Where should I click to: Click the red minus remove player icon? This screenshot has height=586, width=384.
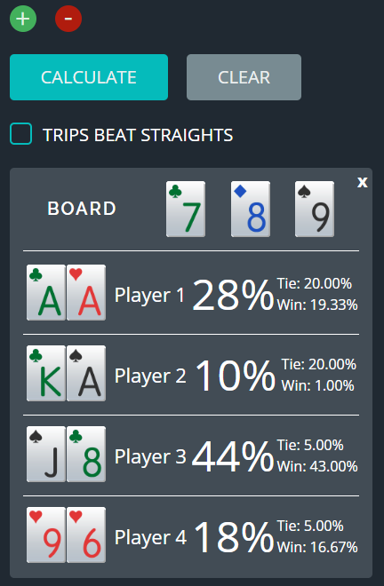click(x=68, y=19)
